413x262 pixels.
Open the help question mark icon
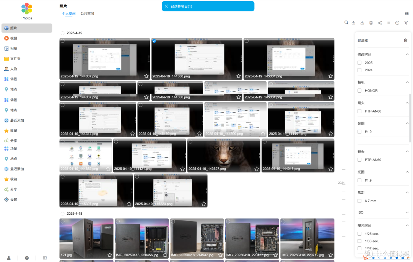[x=27, y=258]
